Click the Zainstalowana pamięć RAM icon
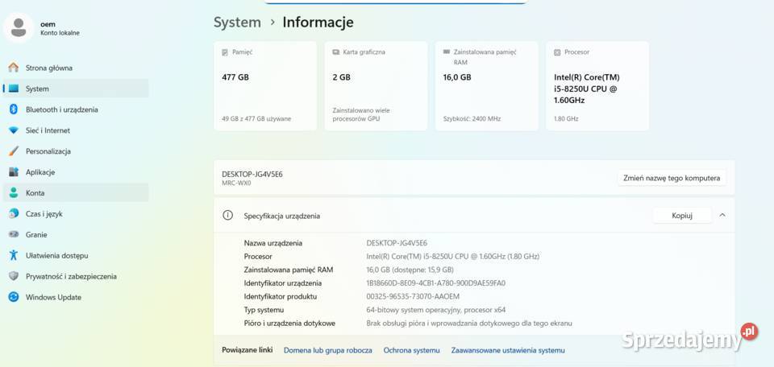Screen dimensions: 774x367 [446, 52]
